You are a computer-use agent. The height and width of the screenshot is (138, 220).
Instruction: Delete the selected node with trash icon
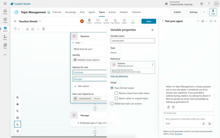pos(43,29)
